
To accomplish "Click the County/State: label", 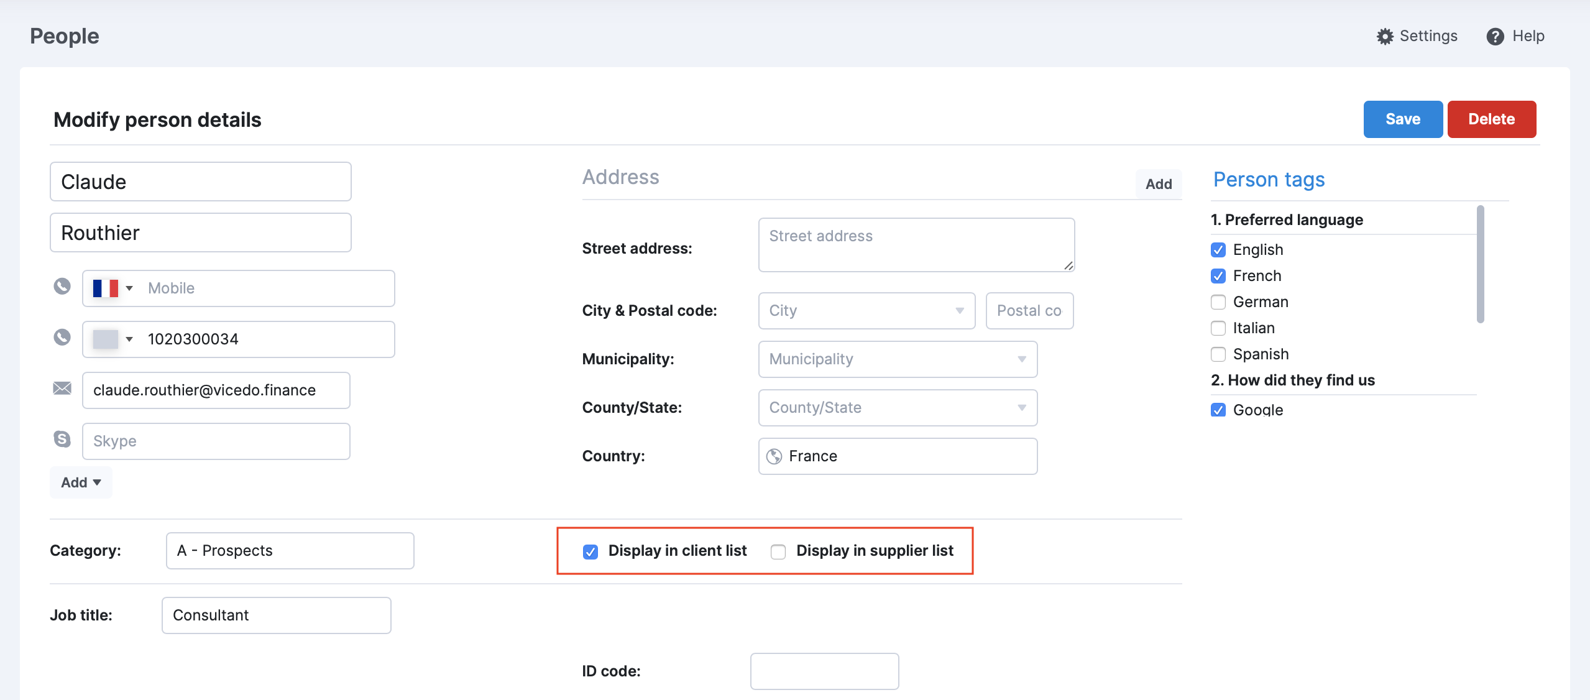I will coord(632,408).
